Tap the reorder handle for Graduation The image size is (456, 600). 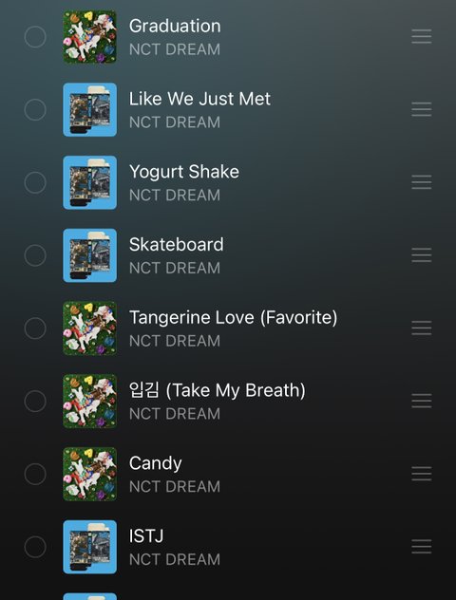(422, 37)
